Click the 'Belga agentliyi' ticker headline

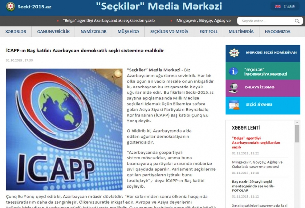(x=109, y=21)
